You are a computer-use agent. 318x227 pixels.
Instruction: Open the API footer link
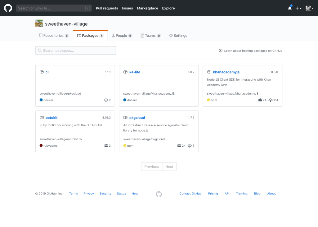(227, 194)
